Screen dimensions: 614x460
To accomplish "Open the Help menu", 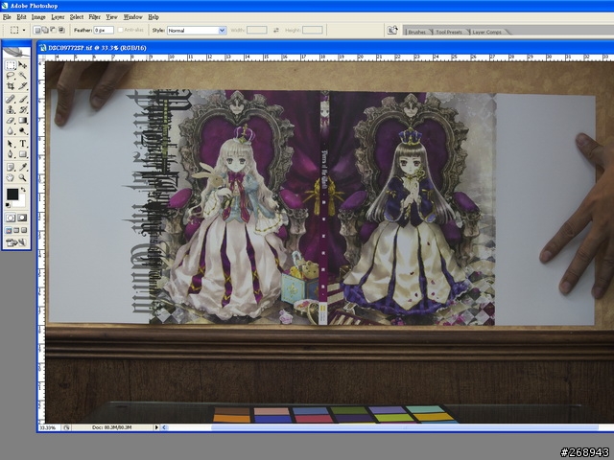I will [x=153, y=17].
